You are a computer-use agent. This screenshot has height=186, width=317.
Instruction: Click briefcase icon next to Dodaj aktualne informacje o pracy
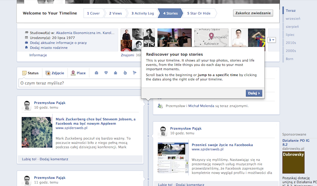[27, 42]
